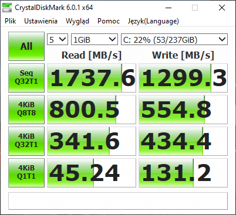Expand the test count dropdown showing 5
The height and width of the screenshot is (215, 236).
(x=58, y=39)
